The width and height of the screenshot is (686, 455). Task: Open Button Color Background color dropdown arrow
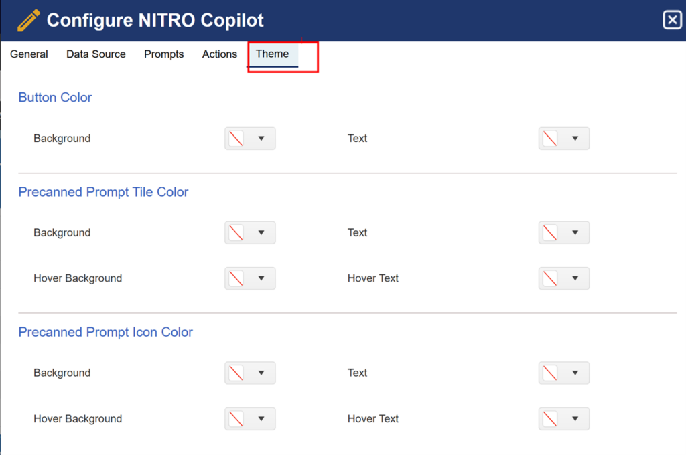point(261,138)
